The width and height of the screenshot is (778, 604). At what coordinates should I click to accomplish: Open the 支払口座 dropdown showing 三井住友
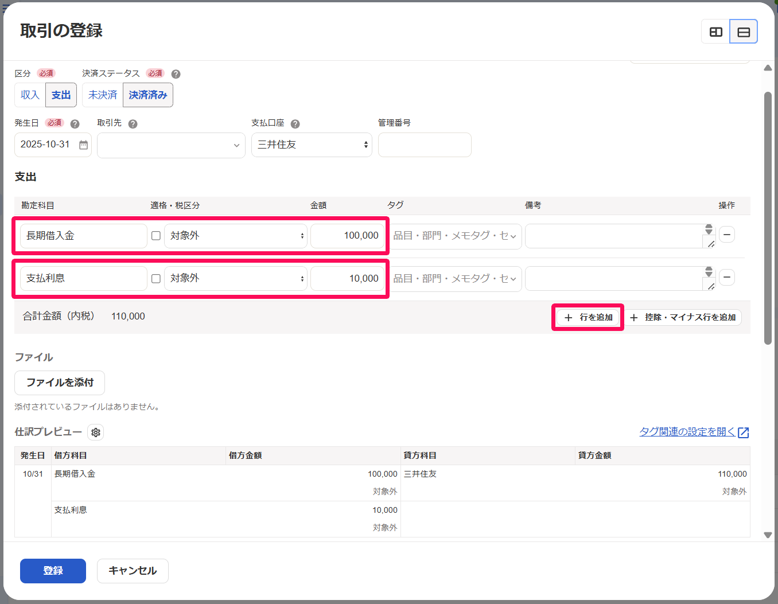point(312,145)
